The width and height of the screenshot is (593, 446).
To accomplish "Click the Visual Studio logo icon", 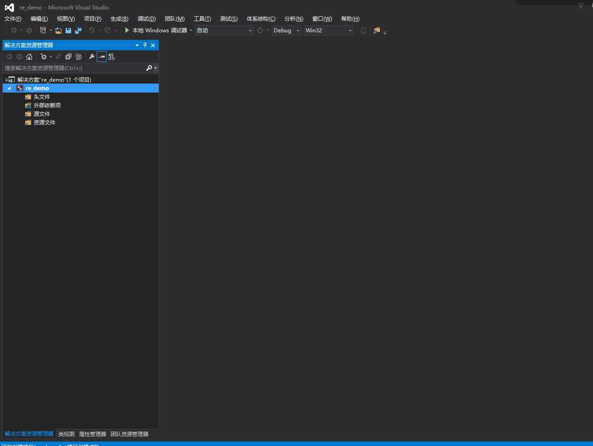I will [x=9, y=7].
